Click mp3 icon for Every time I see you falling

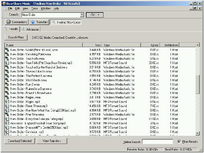(7, 119)
